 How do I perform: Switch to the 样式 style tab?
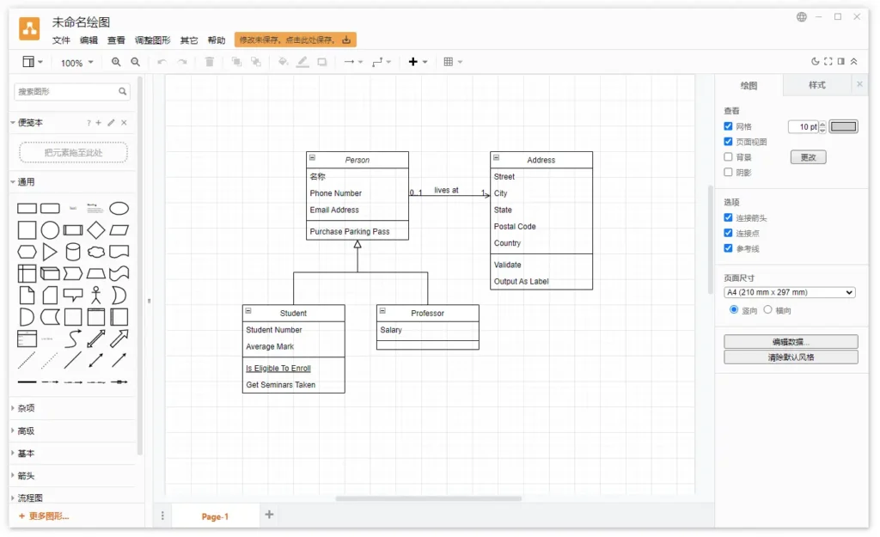coord(816,84)
